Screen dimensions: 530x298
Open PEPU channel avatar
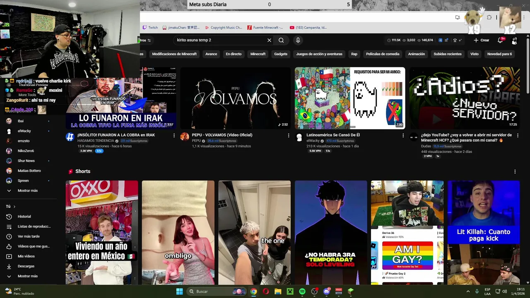(185, 137)
